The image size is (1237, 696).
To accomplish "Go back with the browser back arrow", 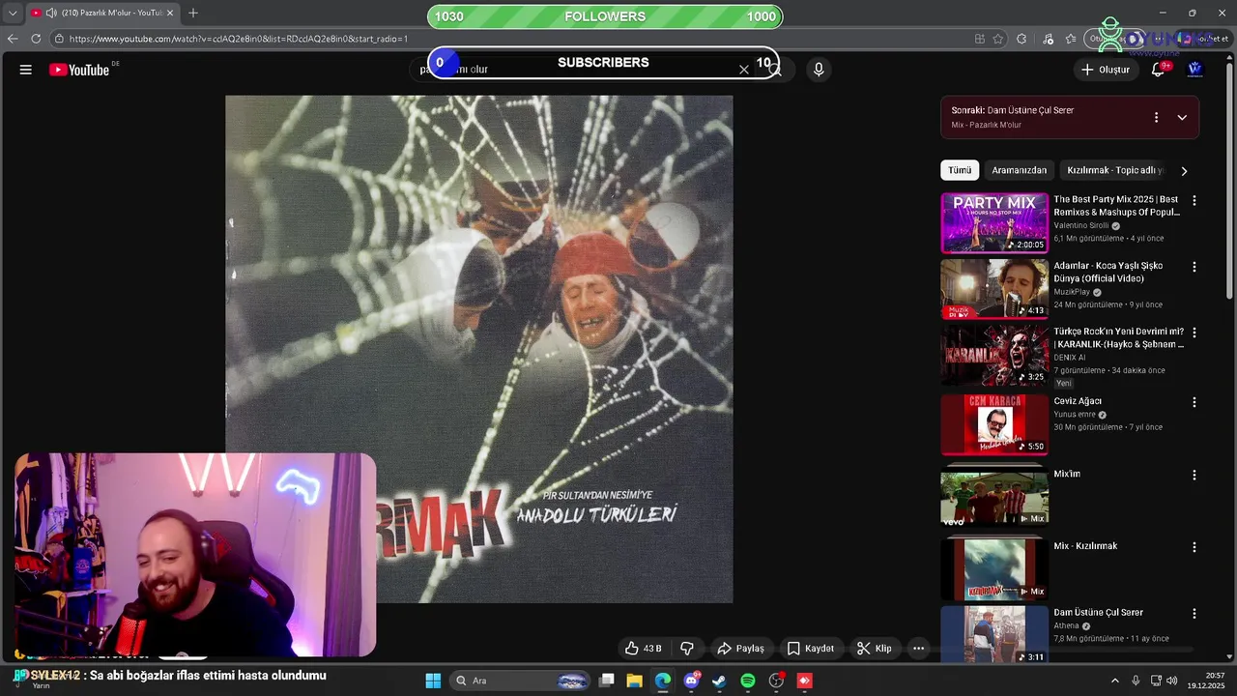I will pos(13,39).
